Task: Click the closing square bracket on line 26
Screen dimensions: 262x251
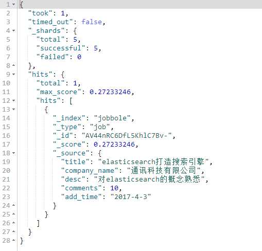Action: click(38, 223)
